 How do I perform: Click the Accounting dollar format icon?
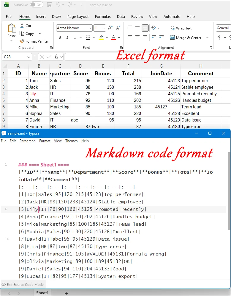(x=219, y=38)
